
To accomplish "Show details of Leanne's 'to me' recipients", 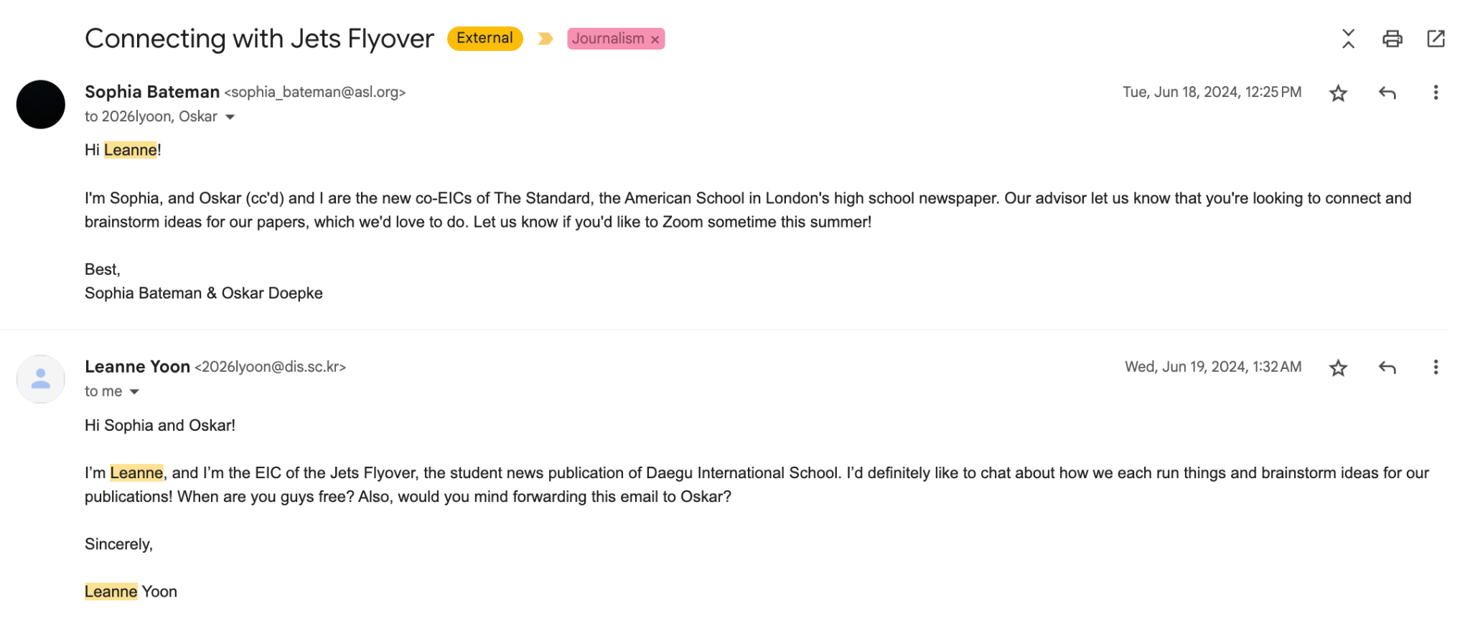I will (134, 392).
